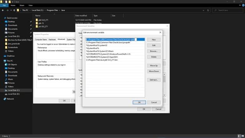Refresh the Java folder view
The width and height of the screenshot is (245, 138).
point(208,10)
